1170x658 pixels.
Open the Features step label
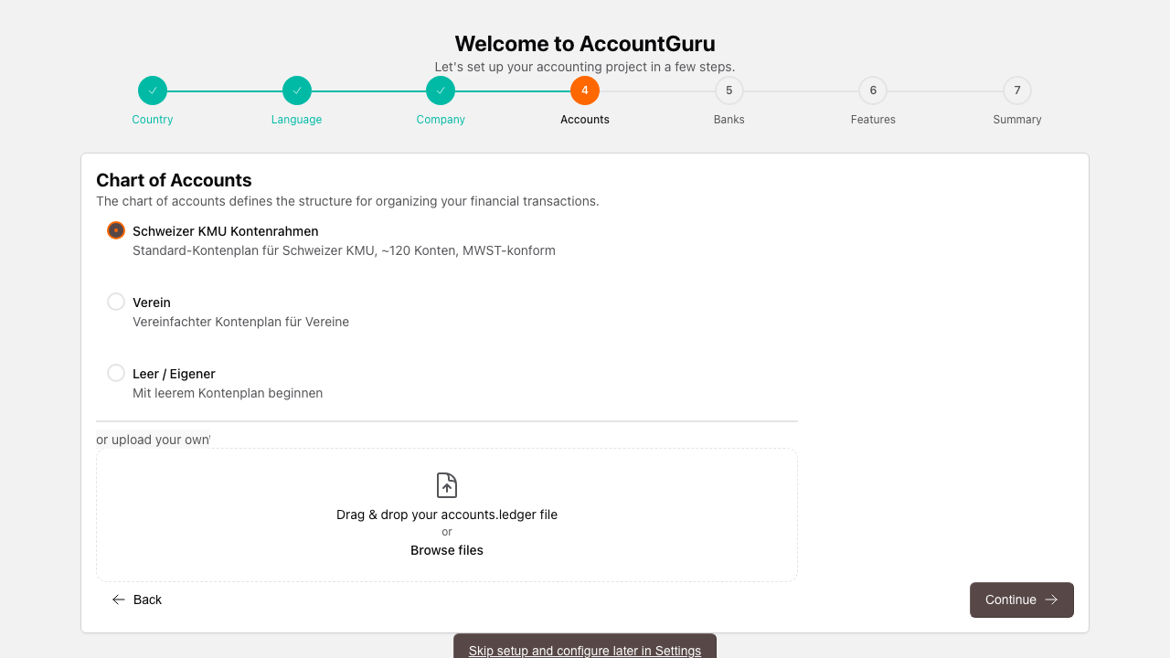click(x=873, y=120)
